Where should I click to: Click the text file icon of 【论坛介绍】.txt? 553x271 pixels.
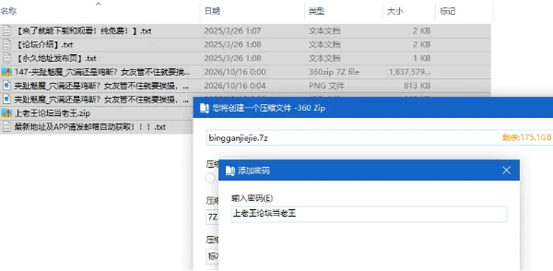(6, 44)
